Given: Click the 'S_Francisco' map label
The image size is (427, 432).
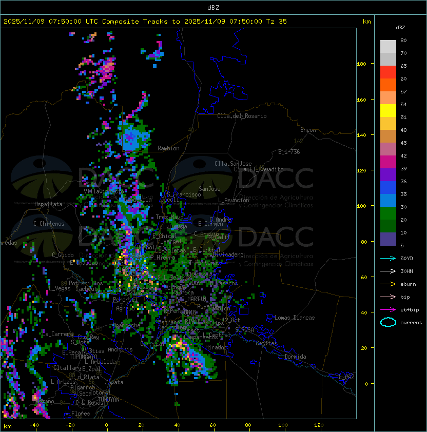Looking at the screenshot, I should (x=184, y=194).
